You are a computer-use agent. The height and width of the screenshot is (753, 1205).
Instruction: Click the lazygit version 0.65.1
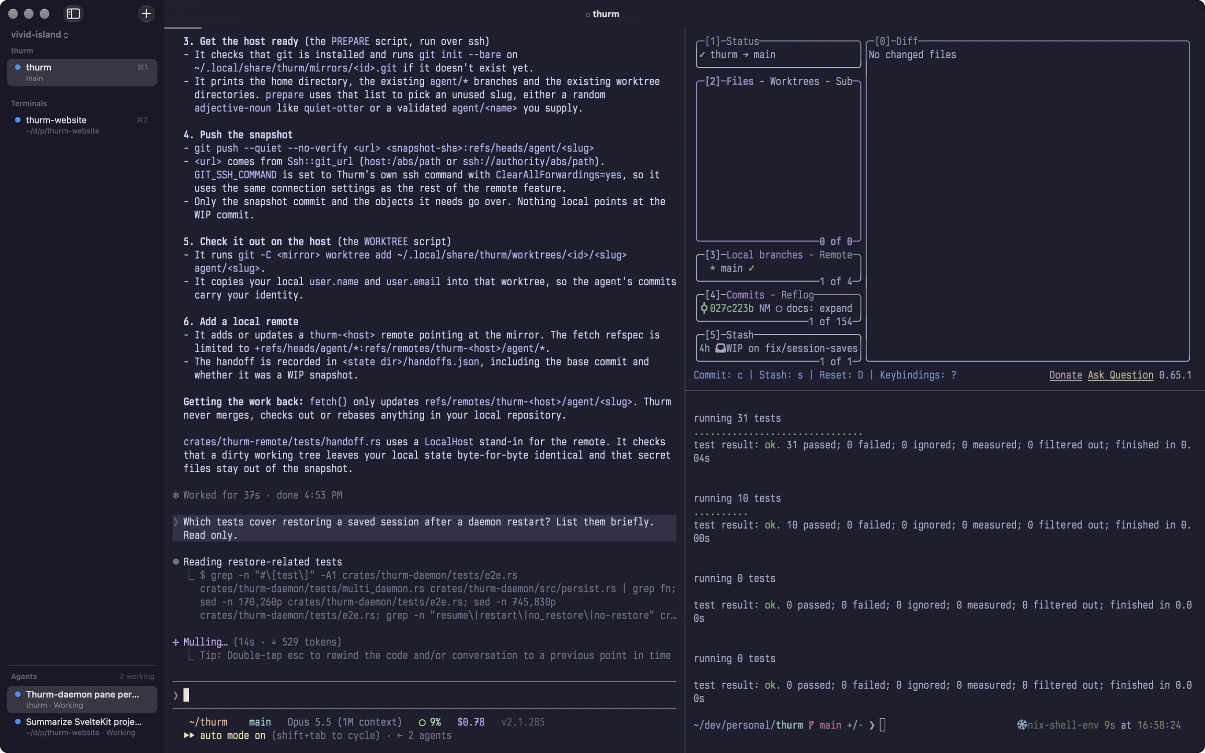pos(1175,375)
